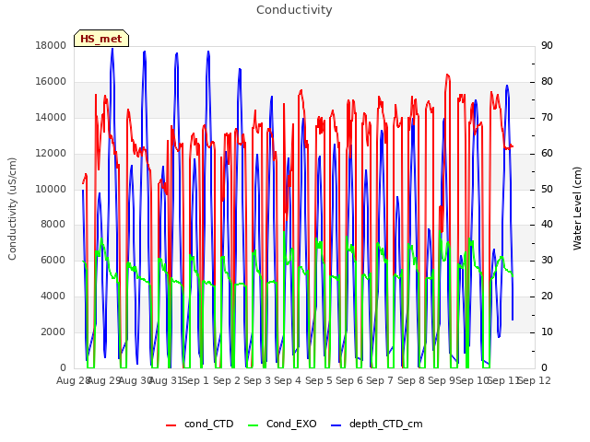Click the 16000 left axis tick label
Viewport: 590px width, 442px height.
(x=51, y=82)
